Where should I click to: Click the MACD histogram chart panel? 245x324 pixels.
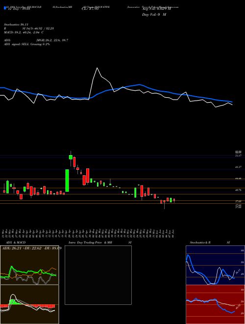(29, 304)
